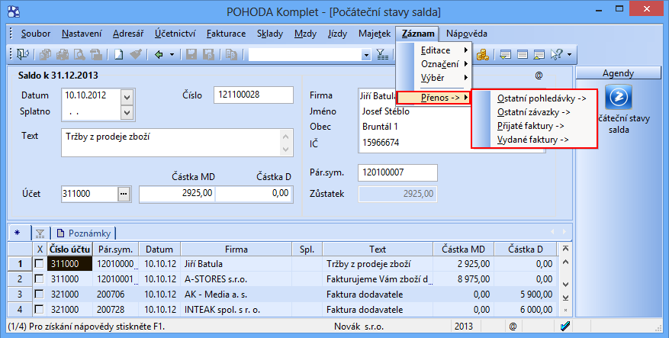This screenshot has height=338, width=669.
Task: Click the Částka MD amount field
Action: [177, 193]
